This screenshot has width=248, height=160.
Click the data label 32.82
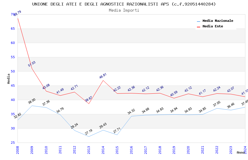[x=18, y=116]
